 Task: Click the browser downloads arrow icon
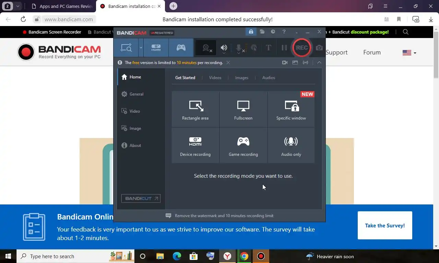(x=431, y=19)
